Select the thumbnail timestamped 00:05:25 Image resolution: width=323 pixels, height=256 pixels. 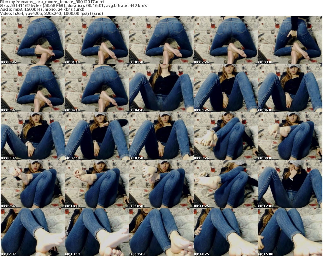click(x=226, y=88)
